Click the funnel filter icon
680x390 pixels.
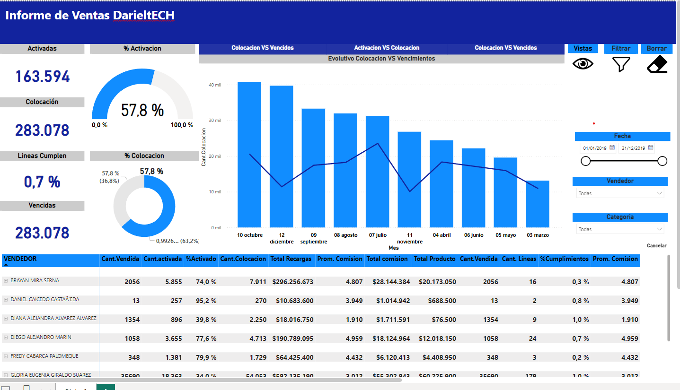pyautogui.click(x=621, y=64)
